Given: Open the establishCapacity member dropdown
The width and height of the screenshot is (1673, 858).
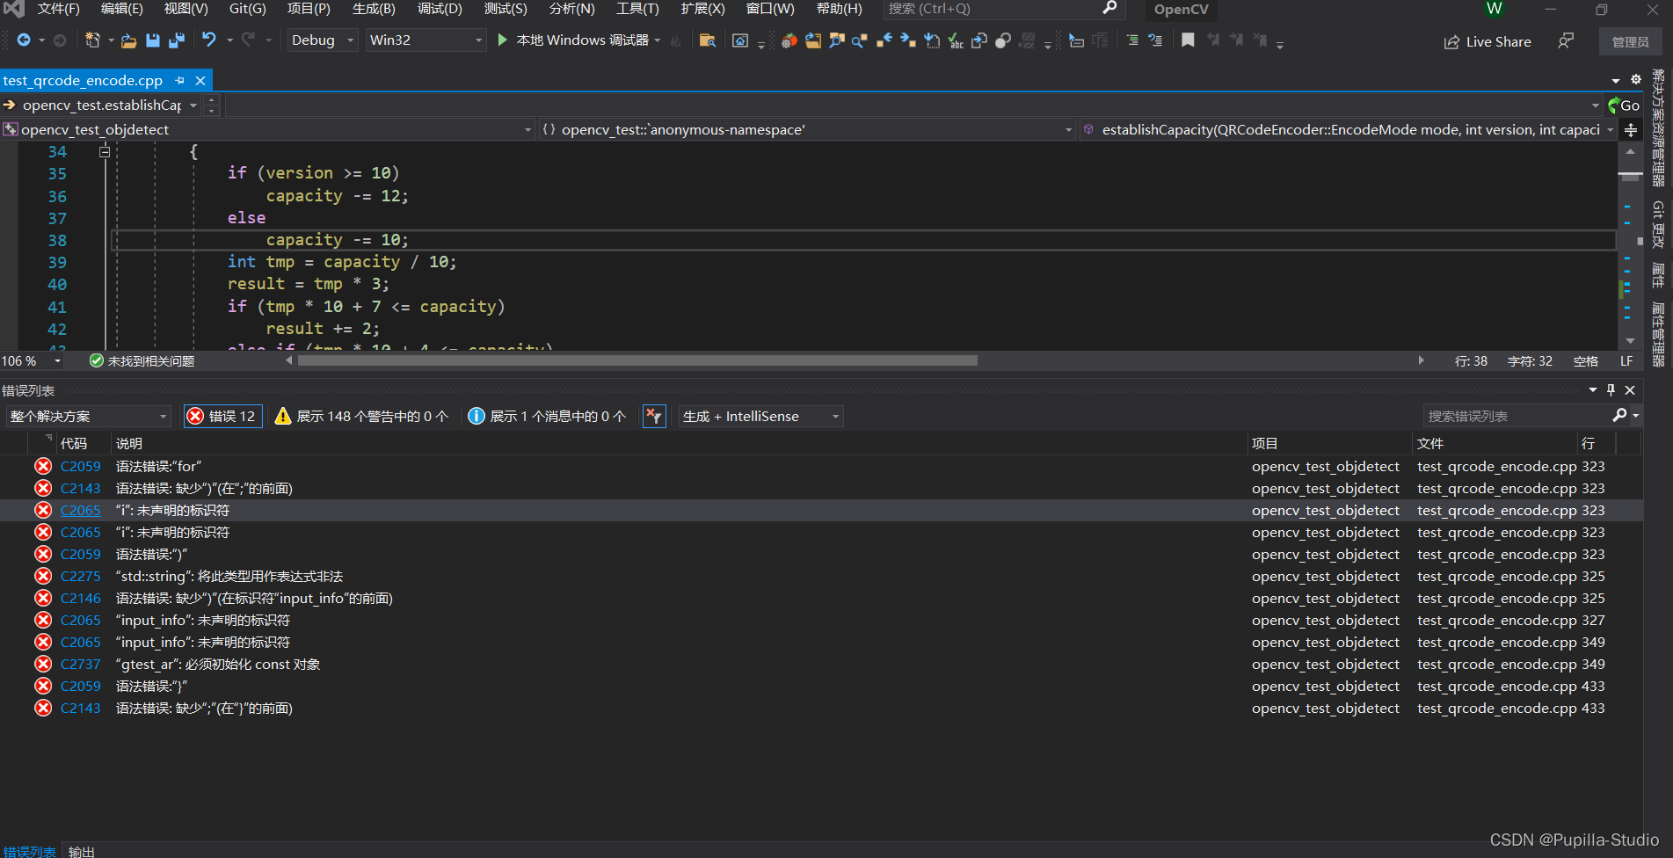Looking at the screenshot, I should click(x=1349, y=129).
